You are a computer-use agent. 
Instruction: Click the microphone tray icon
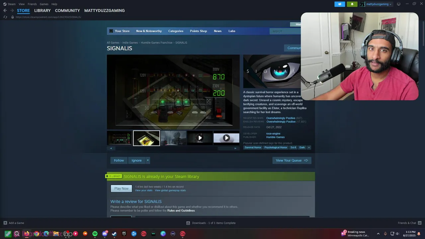[x=385, y=234]
